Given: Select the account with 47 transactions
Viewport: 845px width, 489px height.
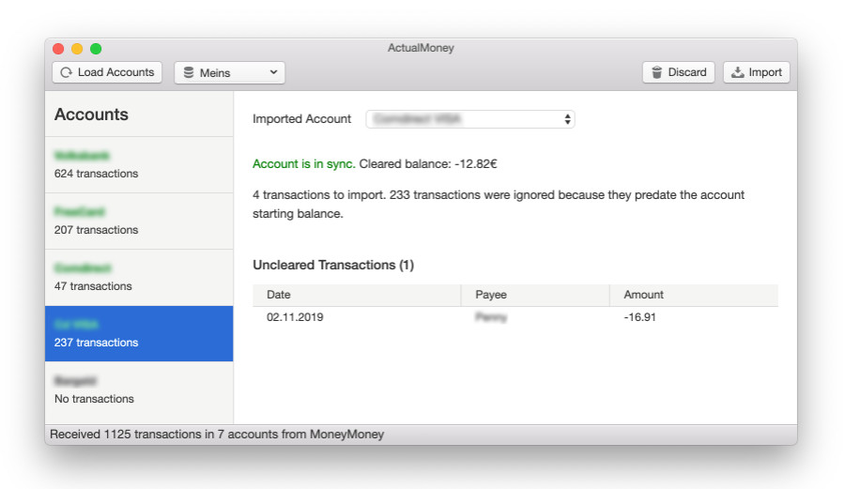Looking at the screenshot, I should click(139, 278).
